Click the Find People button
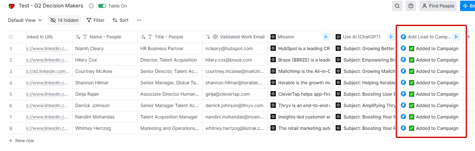Image resolution: width=475 pixels, height=151 pixels. tap(438, 6)
